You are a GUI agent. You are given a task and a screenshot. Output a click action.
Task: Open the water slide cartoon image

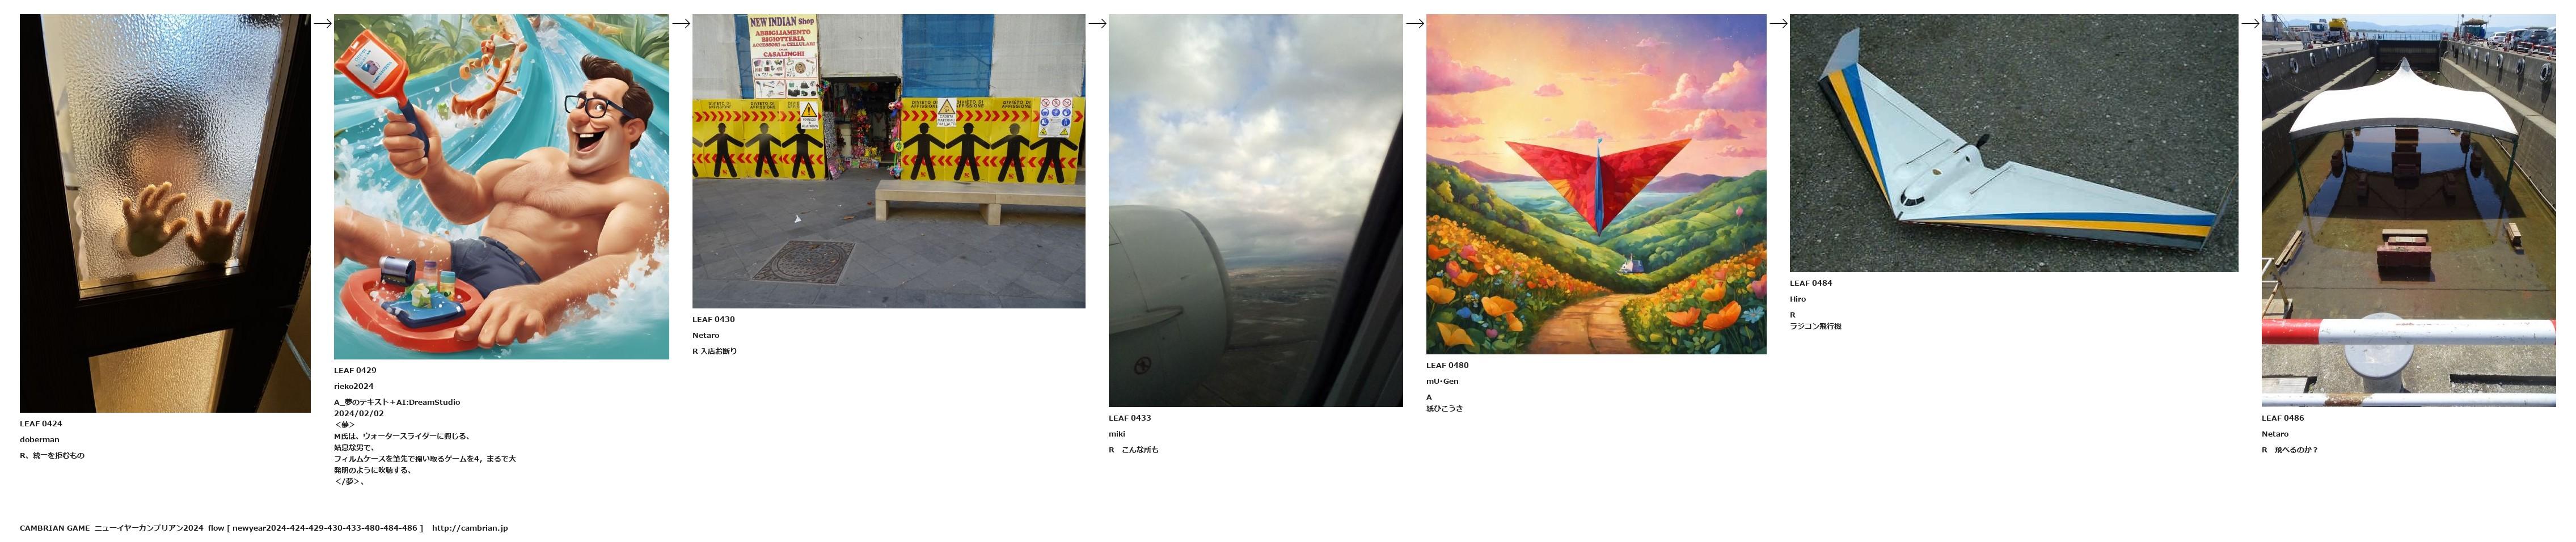point(501,187)
